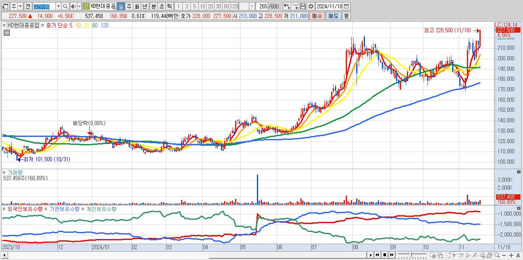The height and width of the screenshot is (260, 523).
Task: Click the 매수 buy button
Action: coord(317,16)
